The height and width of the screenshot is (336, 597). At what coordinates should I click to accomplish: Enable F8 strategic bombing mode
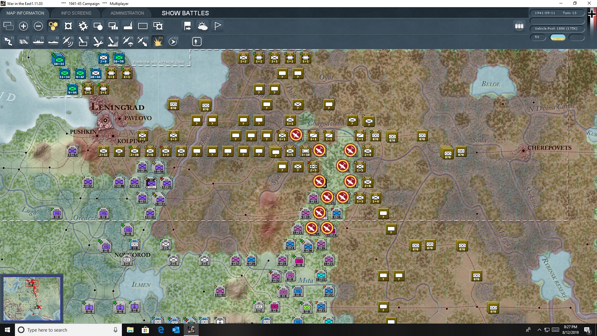113,41
